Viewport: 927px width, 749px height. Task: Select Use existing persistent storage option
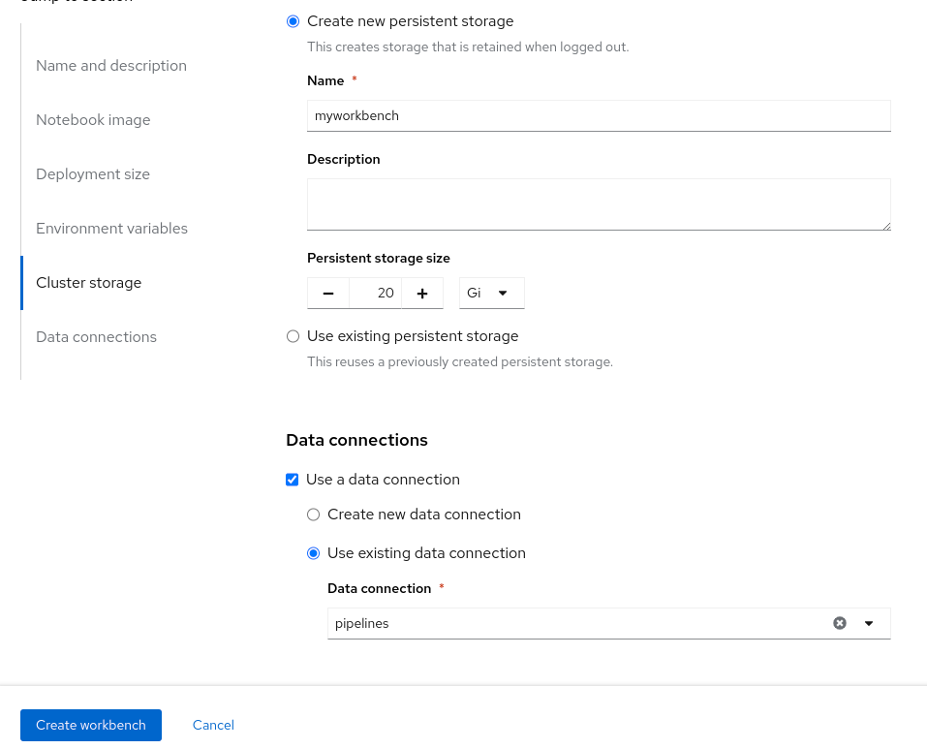tap(294, 336)
